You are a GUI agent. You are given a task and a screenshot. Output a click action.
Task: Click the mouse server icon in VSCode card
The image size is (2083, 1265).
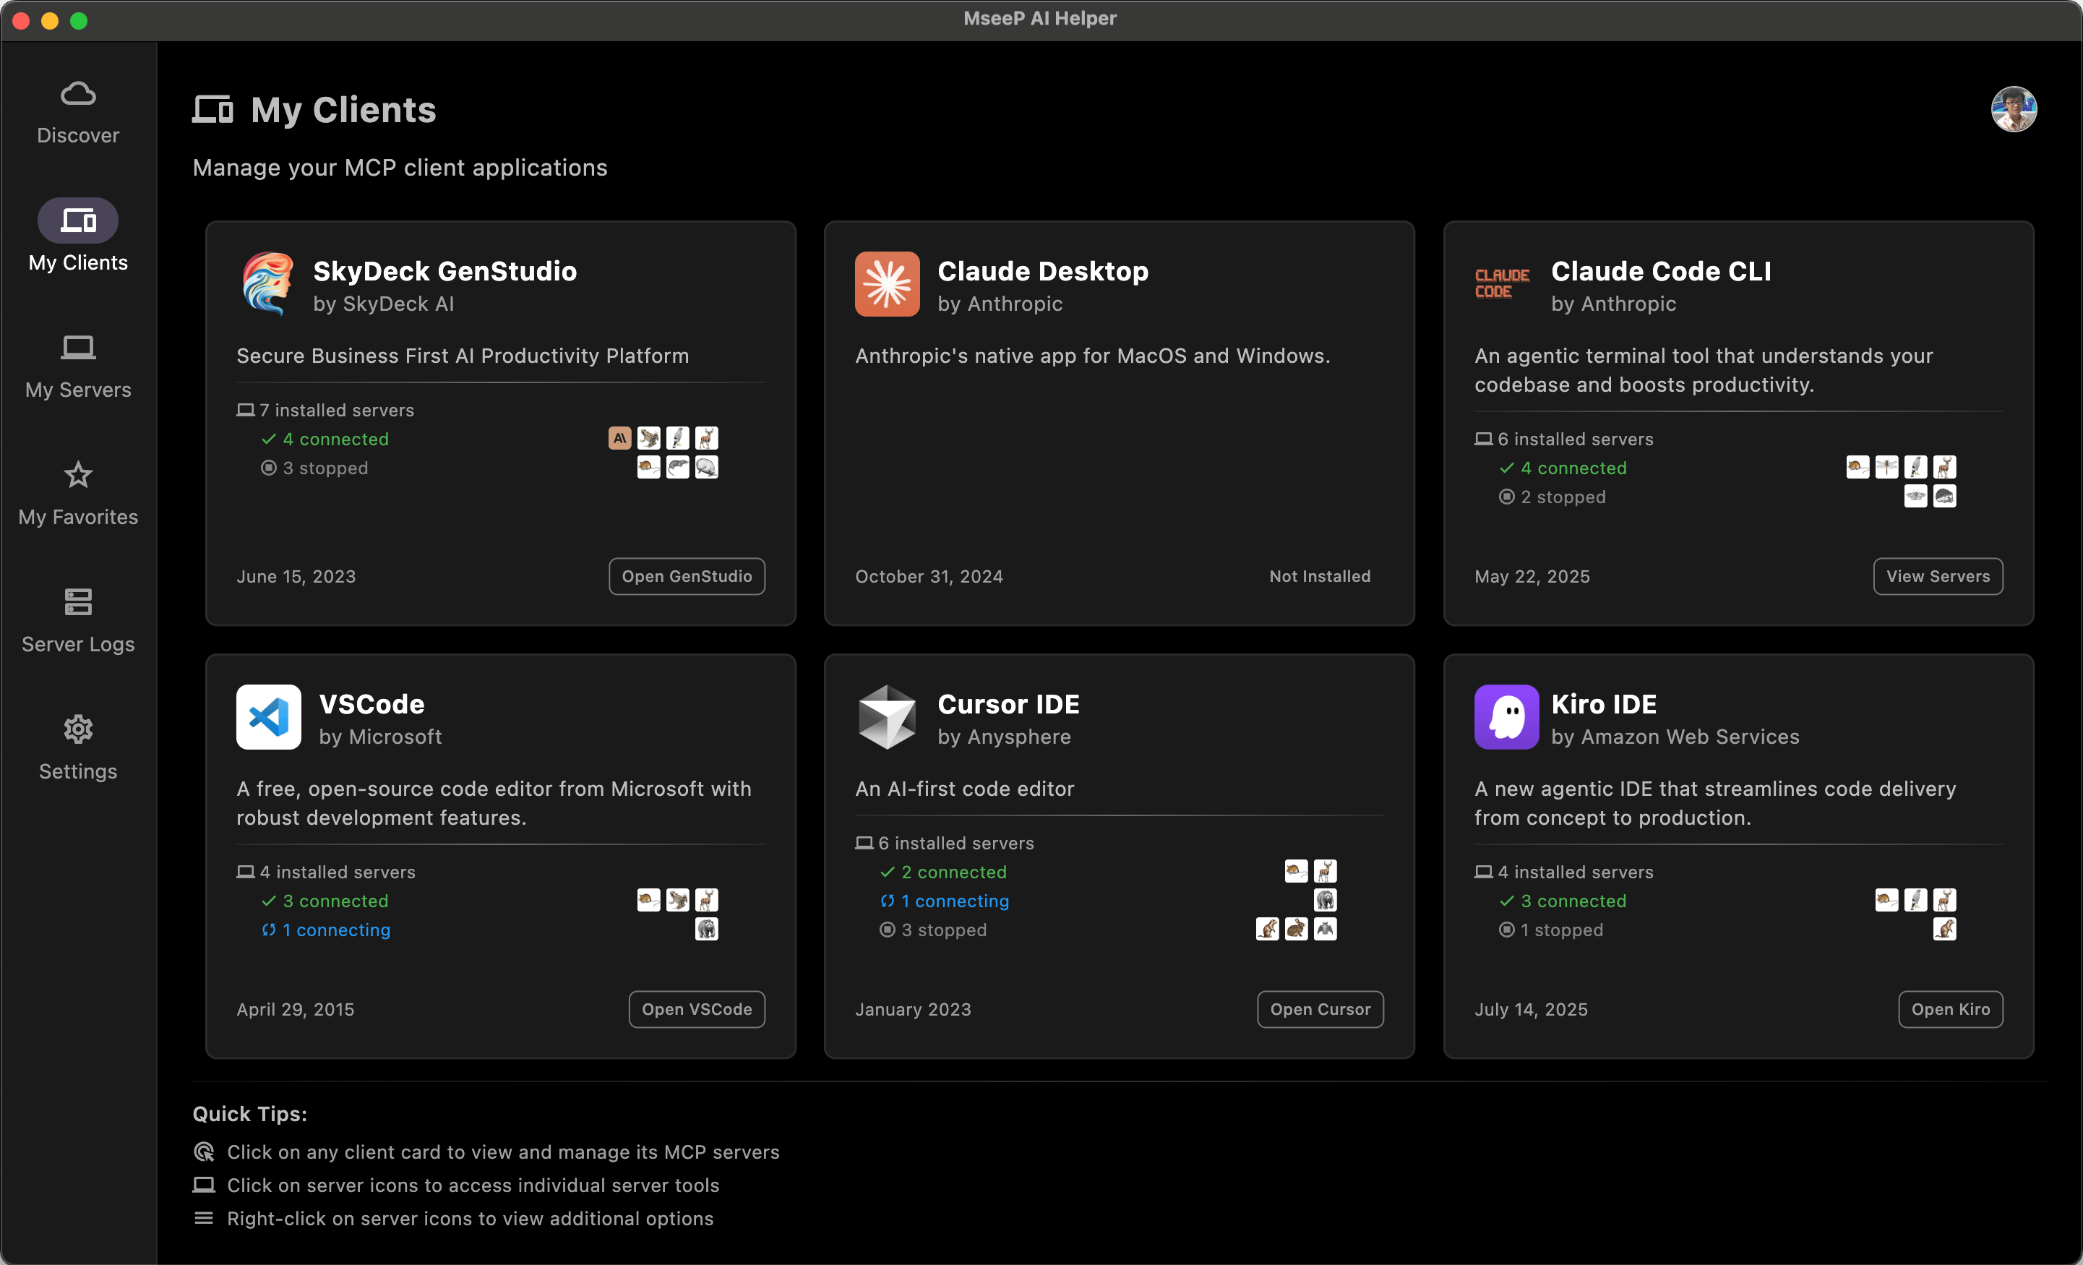(x=648, y=900)
